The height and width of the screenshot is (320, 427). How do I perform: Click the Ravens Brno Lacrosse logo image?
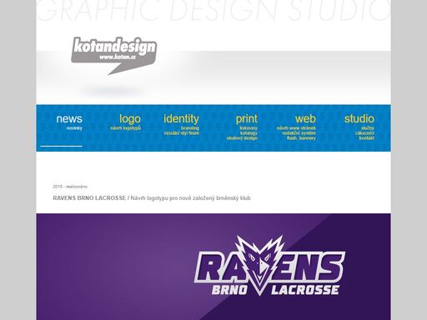[x=269, y=266]
